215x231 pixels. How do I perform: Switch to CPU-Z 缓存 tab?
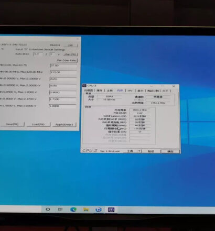coord(100,91)
